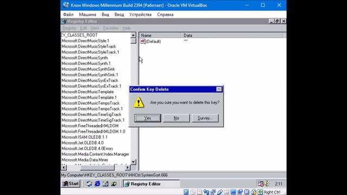Viewport: 347px width, 195px height.
Task: Select Microsoft.DirectMusicSynth.1 key
Action: (86, 63)
